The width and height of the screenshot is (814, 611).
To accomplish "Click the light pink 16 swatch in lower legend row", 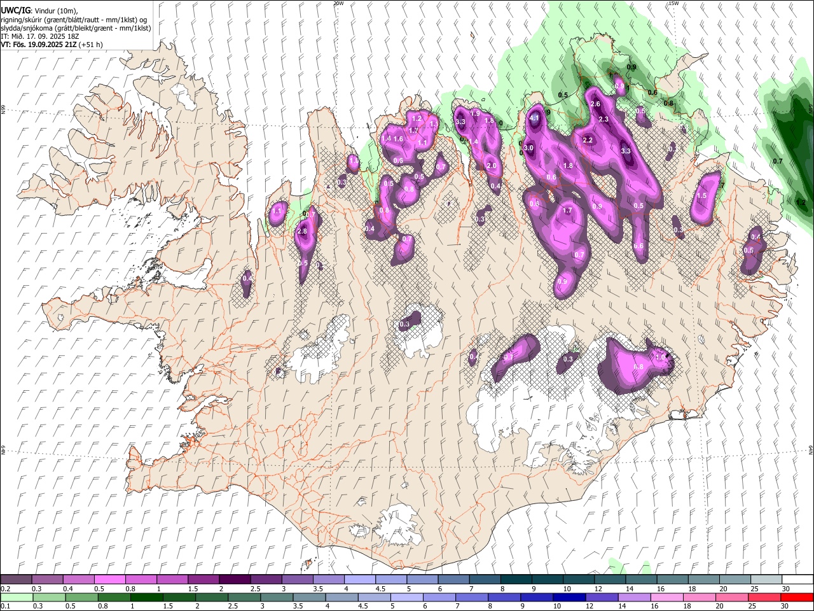I will click(x=666, y=597).
